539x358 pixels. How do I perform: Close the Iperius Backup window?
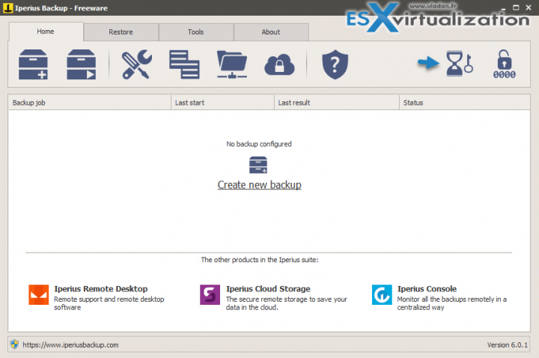click(x=529, y=7)
